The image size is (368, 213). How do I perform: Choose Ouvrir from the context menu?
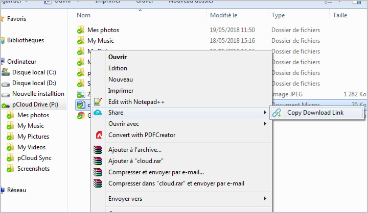click(118, 57)
